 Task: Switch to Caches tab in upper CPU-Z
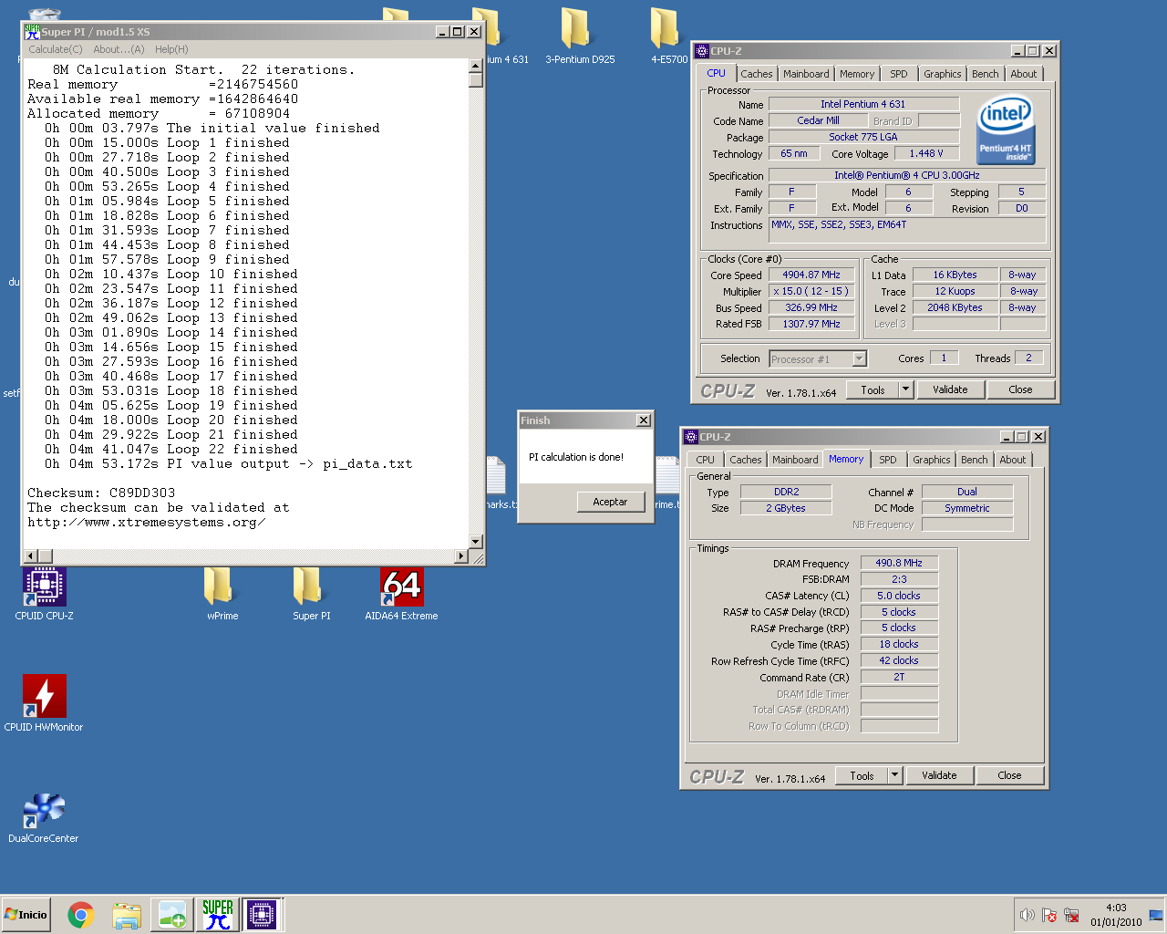coord(756,74)
